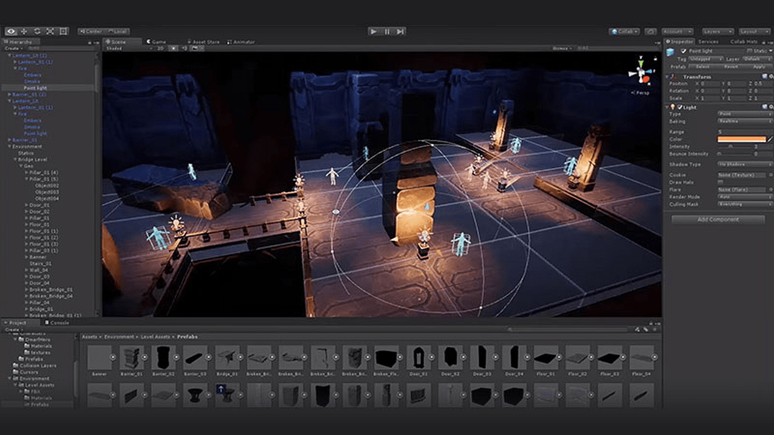Click the Step forward button
The width and height of the screenshot is (774, 435).
point(400,31)
